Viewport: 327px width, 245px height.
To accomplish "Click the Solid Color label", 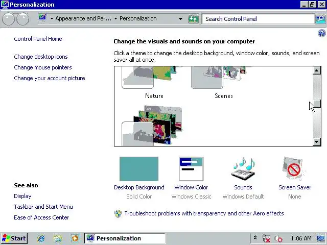I will click(x=139, y=197).
